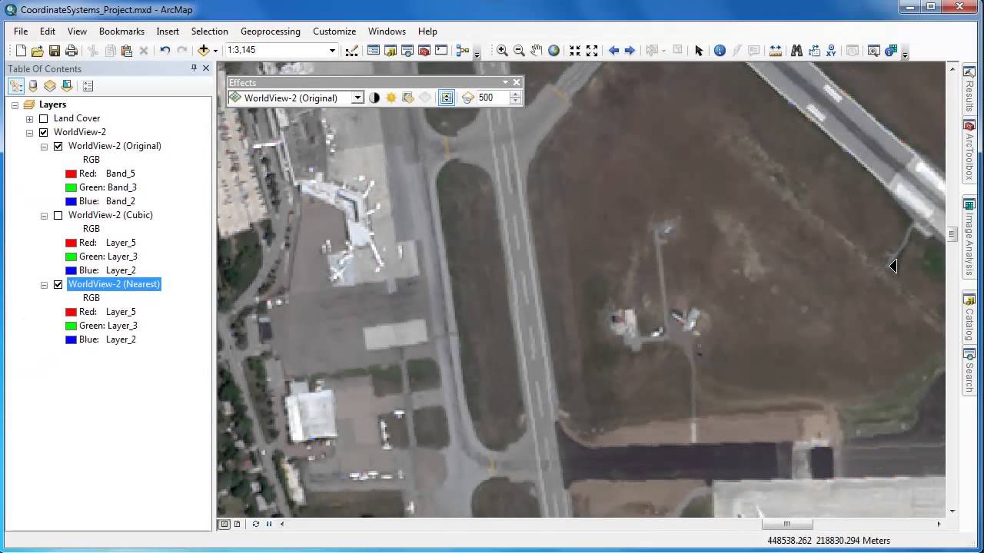Toggle the Swipe Layer tool in Effects
Viewport: 984px width, 553px height.
pos(447,98)
